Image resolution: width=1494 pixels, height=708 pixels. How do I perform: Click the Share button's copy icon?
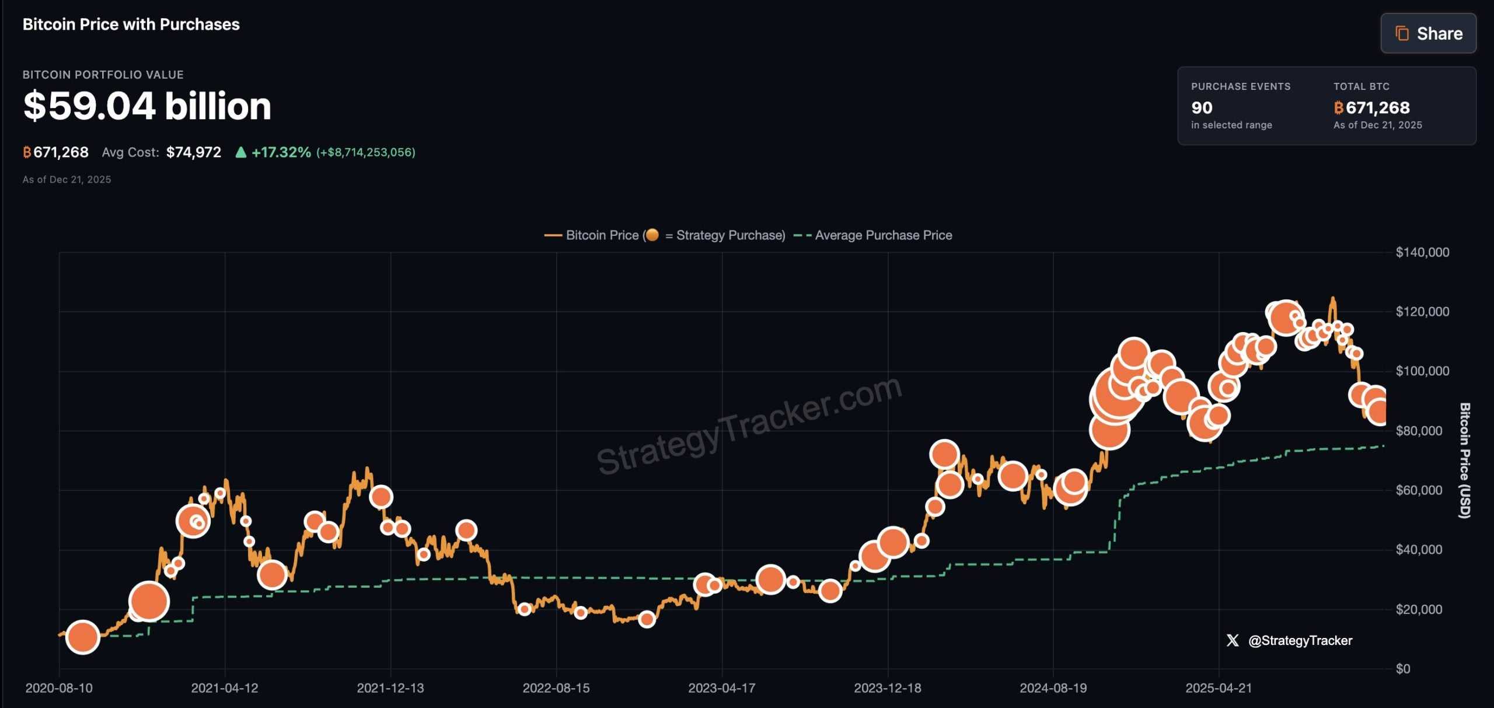tap(1402, 33)
